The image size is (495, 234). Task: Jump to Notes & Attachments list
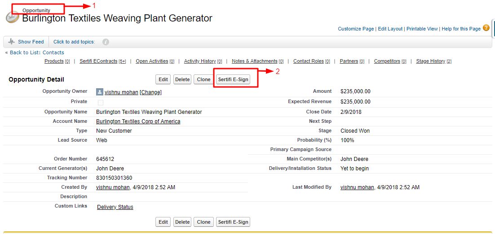point(254,61)
